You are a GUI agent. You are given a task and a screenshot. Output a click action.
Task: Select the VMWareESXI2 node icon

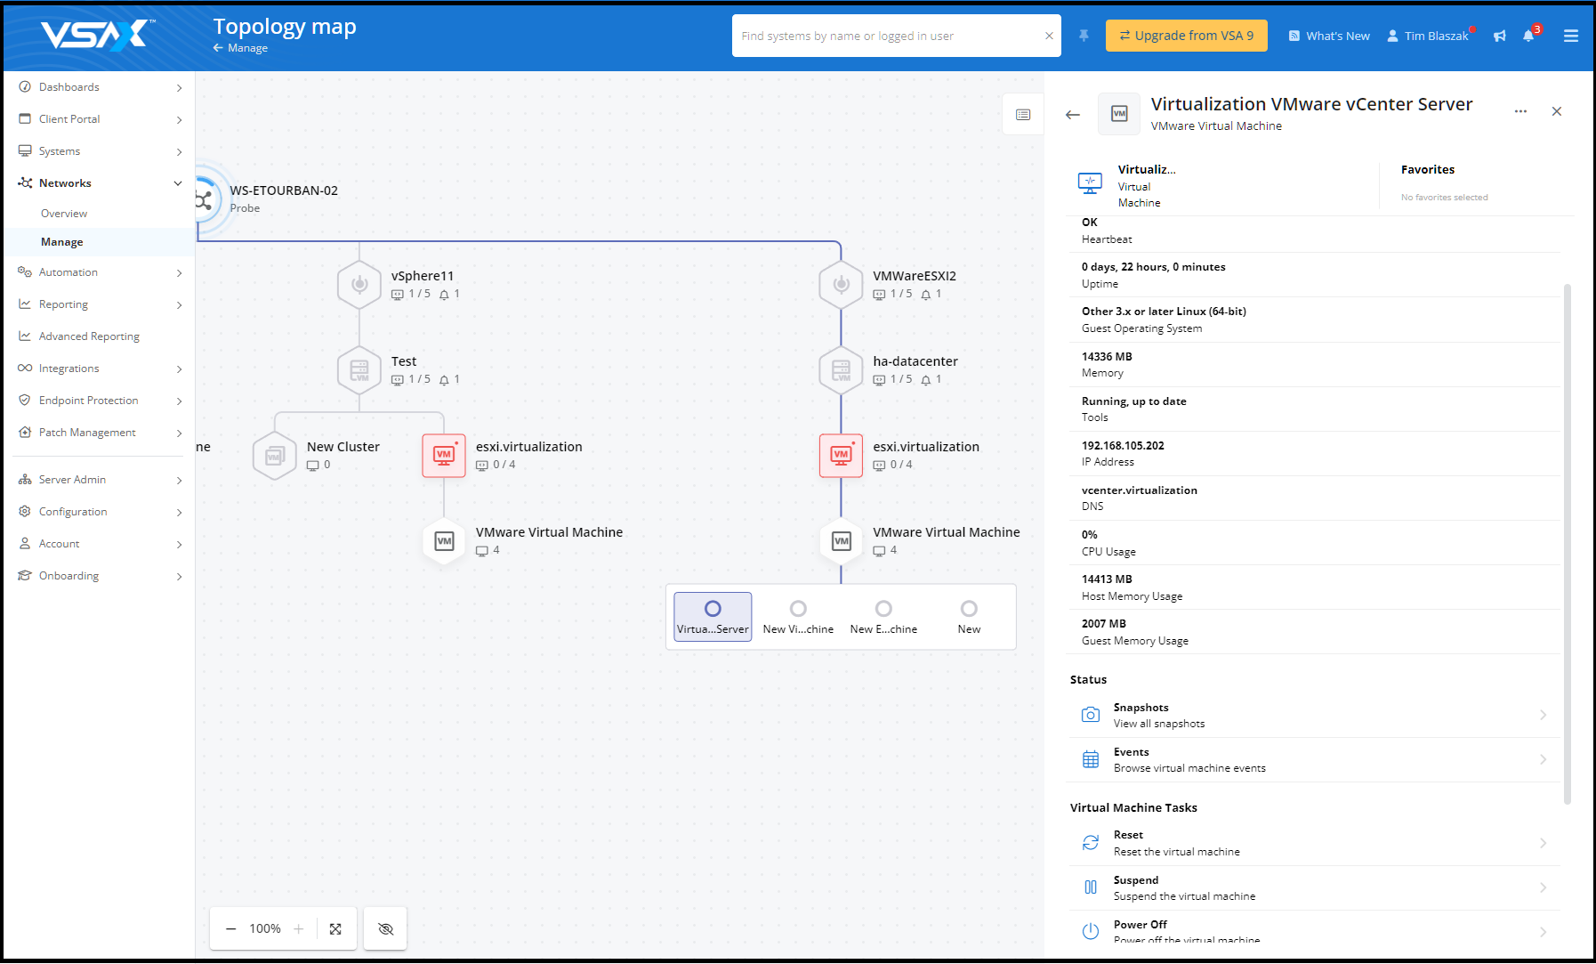[841, 285]
